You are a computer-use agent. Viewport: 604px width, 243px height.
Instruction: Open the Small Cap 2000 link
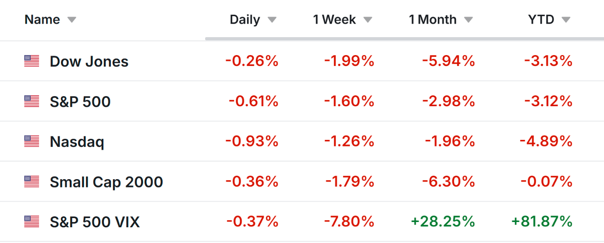[x=107, y=182]
